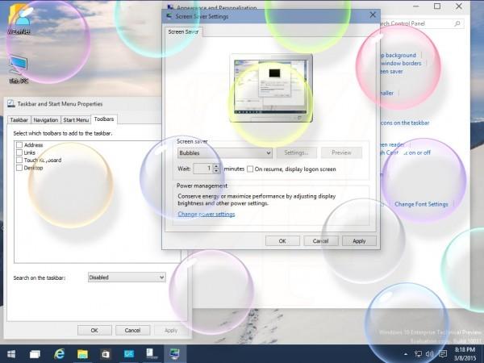484x363 pixels.
Task: Open Task View on the taskbar
Action: coord(35,354)
